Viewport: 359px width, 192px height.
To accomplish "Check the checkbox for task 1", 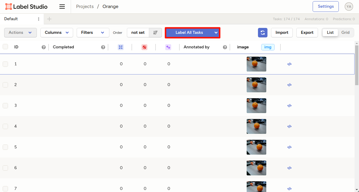I will click(x=5, y=64).
